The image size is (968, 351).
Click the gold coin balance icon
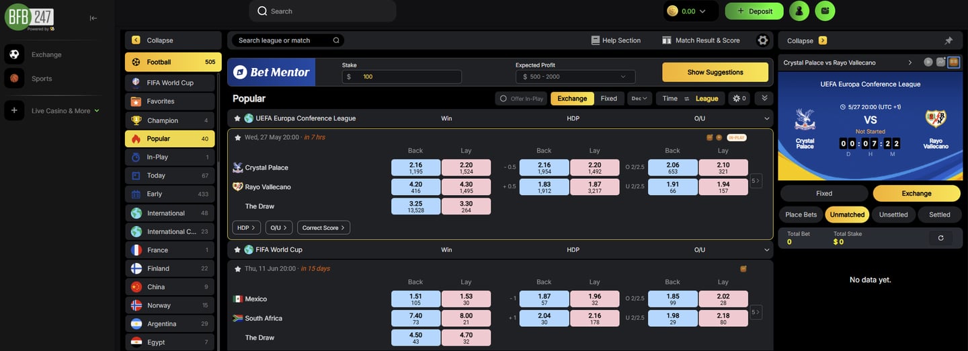click(x=672, y=11)
